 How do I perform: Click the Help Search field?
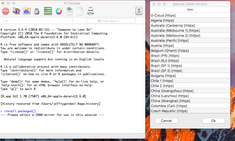coord(111,21)
